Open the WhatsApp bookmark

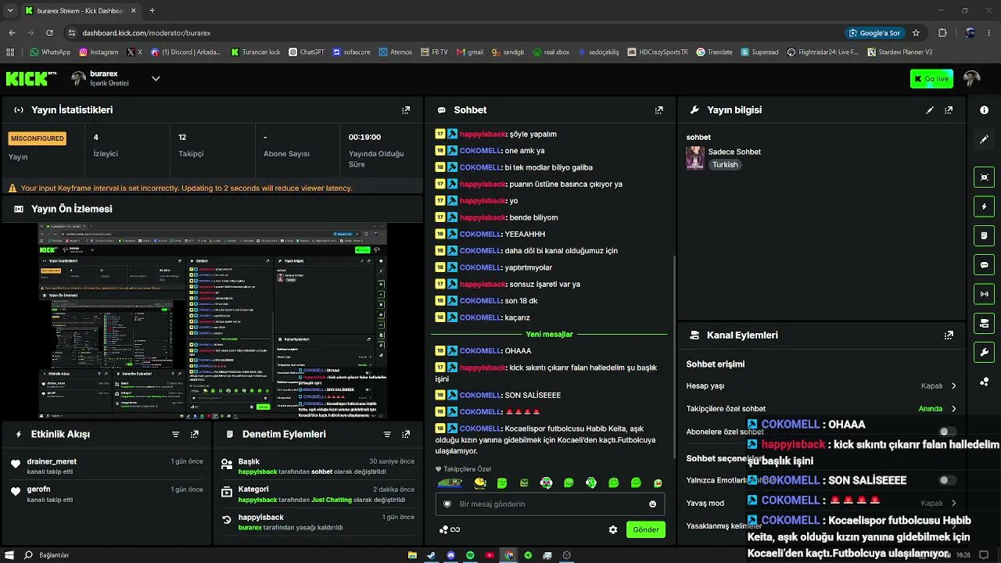coord(50,52)
